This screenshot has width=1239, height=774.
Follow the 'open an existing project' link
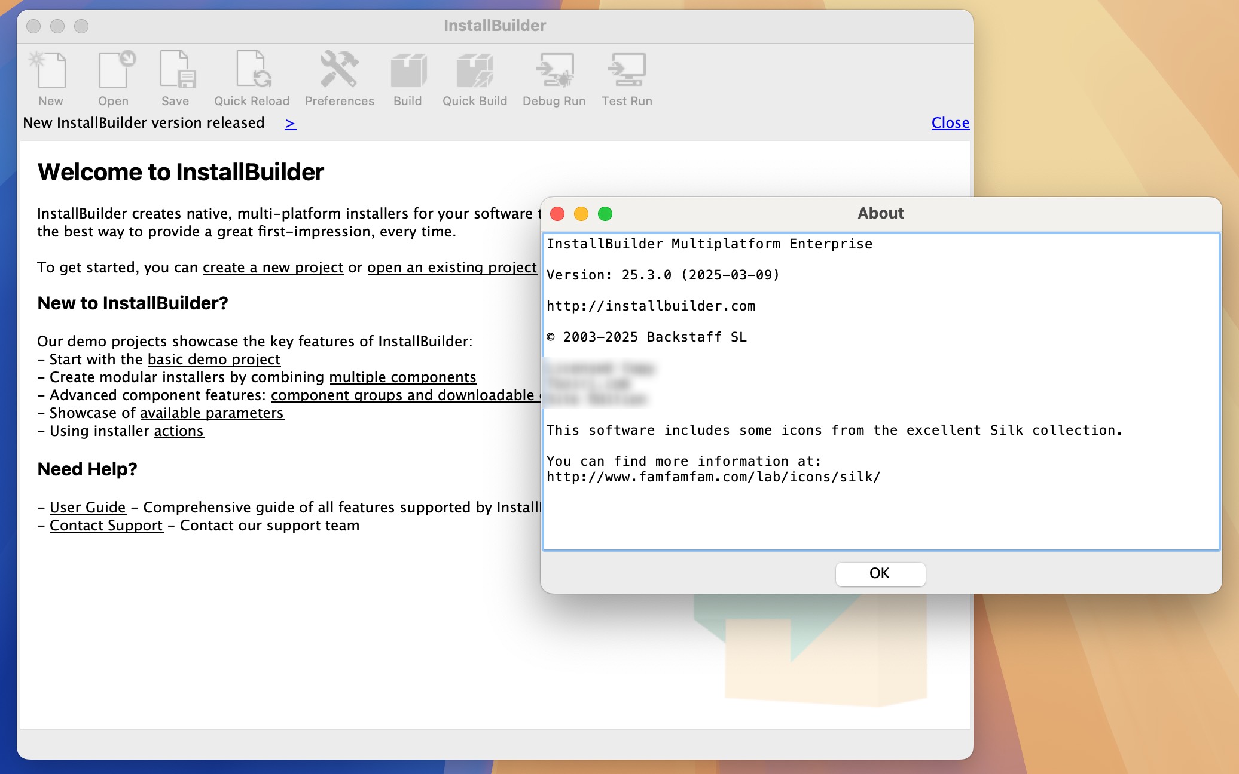(452, 268)
